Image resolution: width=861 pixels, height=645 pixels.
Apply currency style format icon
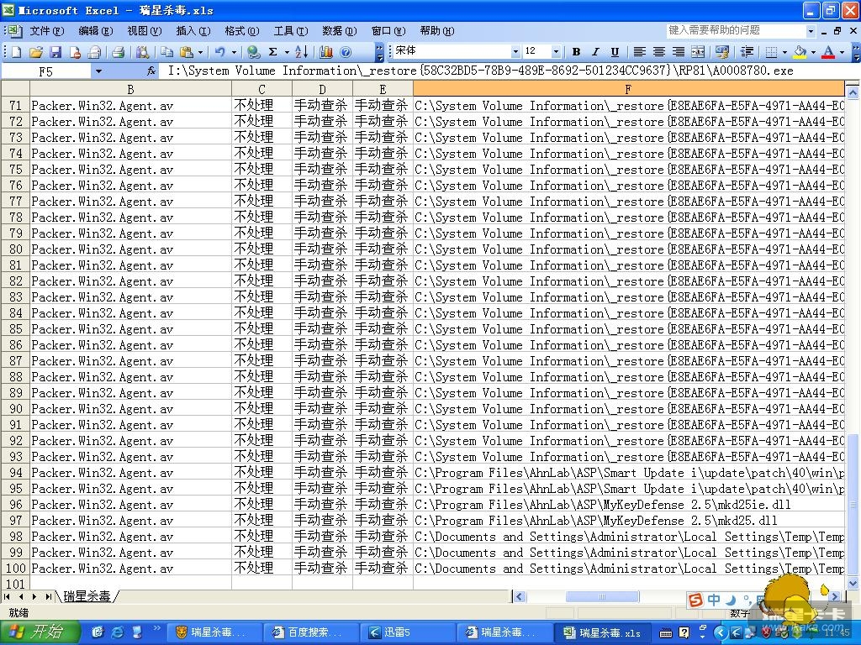(722, 52)
